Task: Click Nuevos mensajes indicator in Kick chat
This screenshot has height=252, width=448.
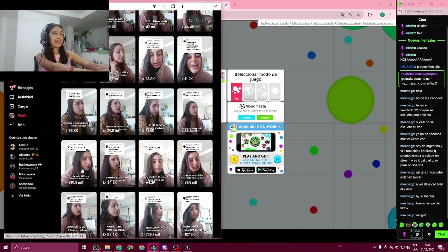Action: click(x=422, y=40)
